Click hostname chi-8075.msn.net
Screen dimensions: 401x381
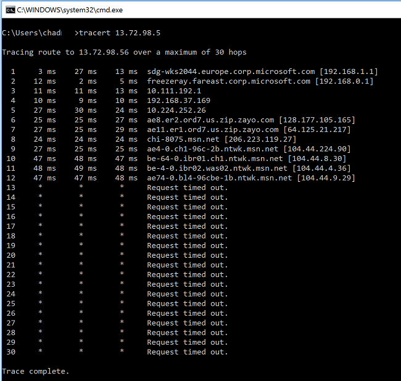coord(183,139)
